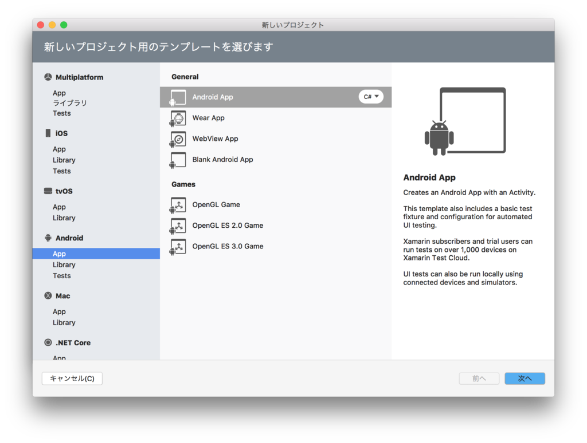Click the WebView App compass icon
The image size is (587, 443).
pyautogui.click(x=178, y=140)
